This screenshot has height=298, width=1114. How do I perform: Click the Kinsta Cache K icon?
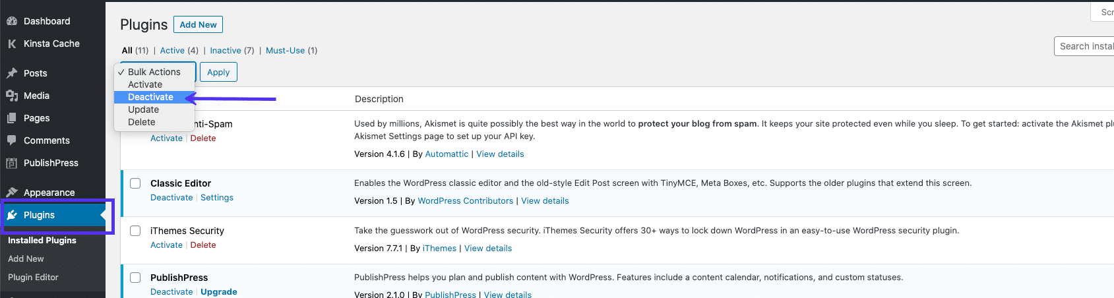tap(12, 44)
